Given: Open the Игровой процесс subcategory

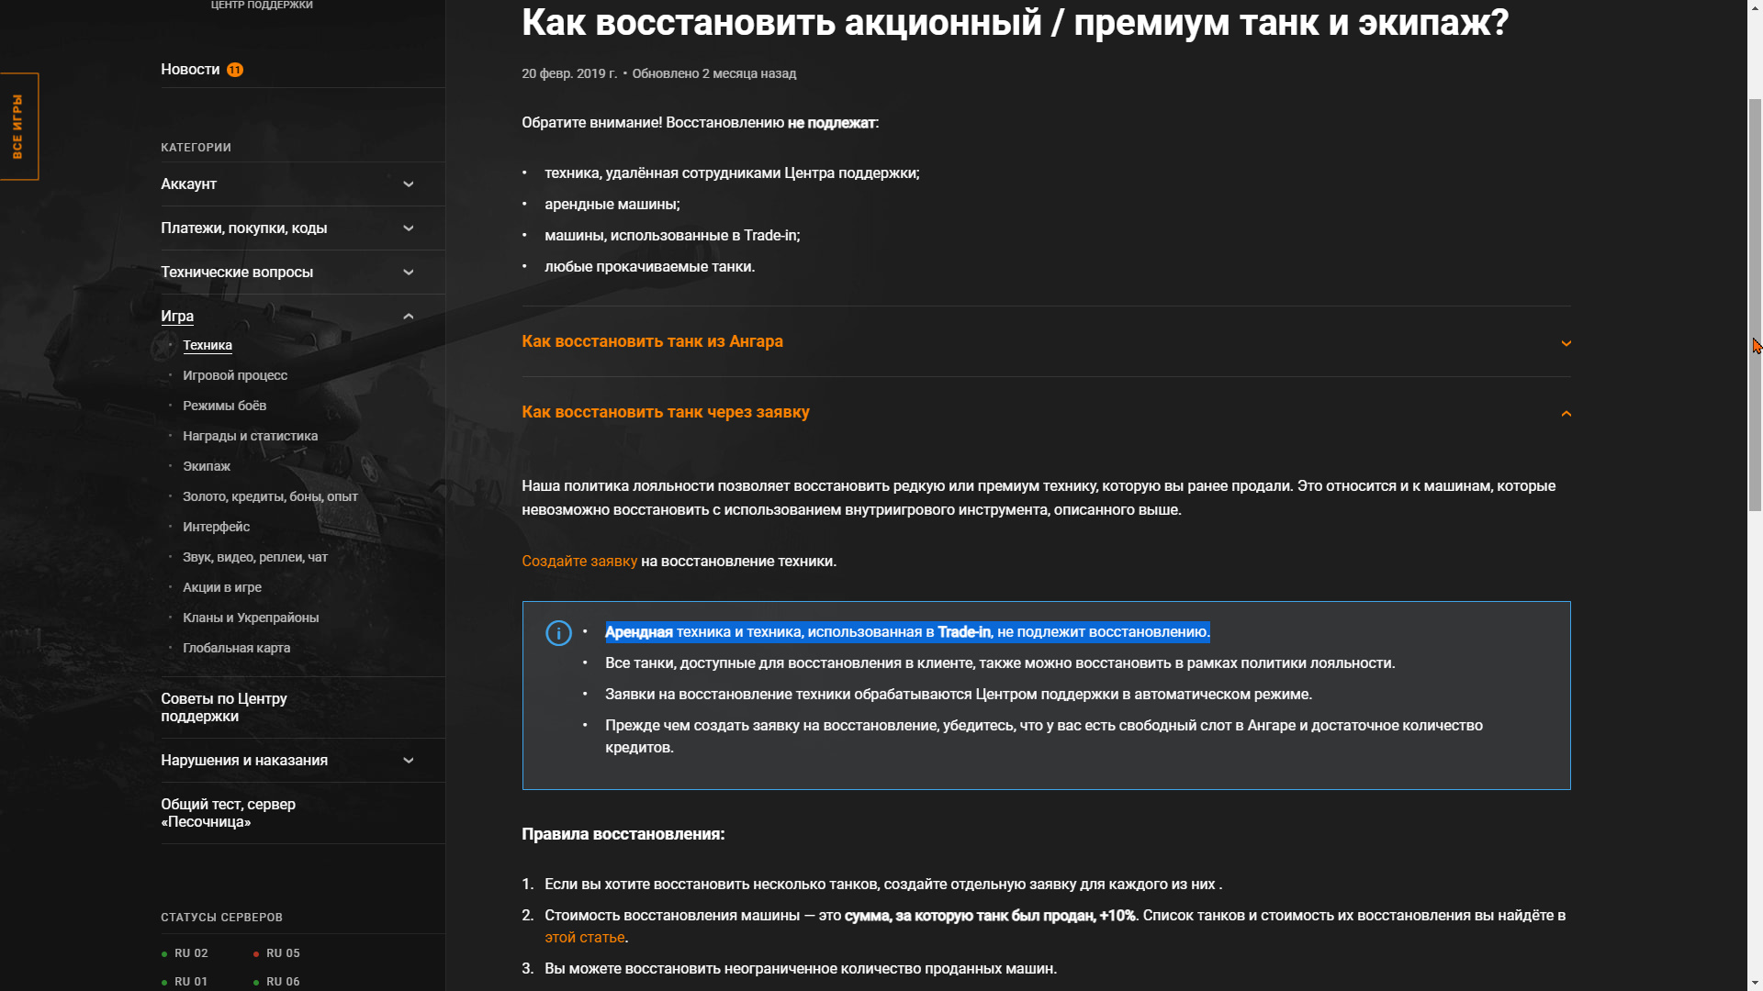Looking at the screenshot, I should click(235, 375).
